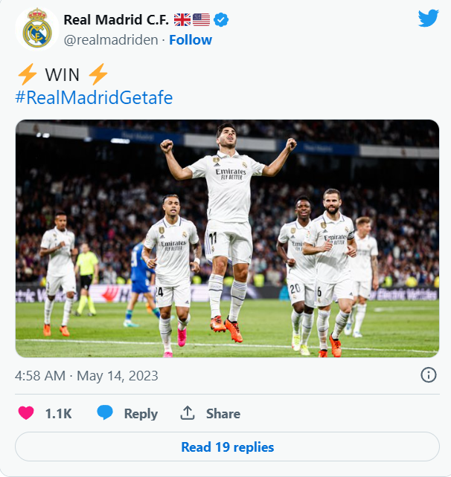Click the blue reply bubble icon
Screen dimensions: 451x477
[105, 412]
